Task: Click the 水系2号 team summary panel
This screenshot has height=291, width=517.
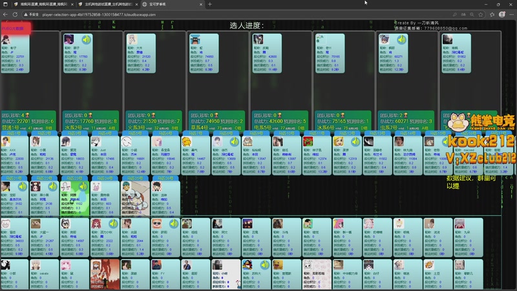Action: point(90,120)
